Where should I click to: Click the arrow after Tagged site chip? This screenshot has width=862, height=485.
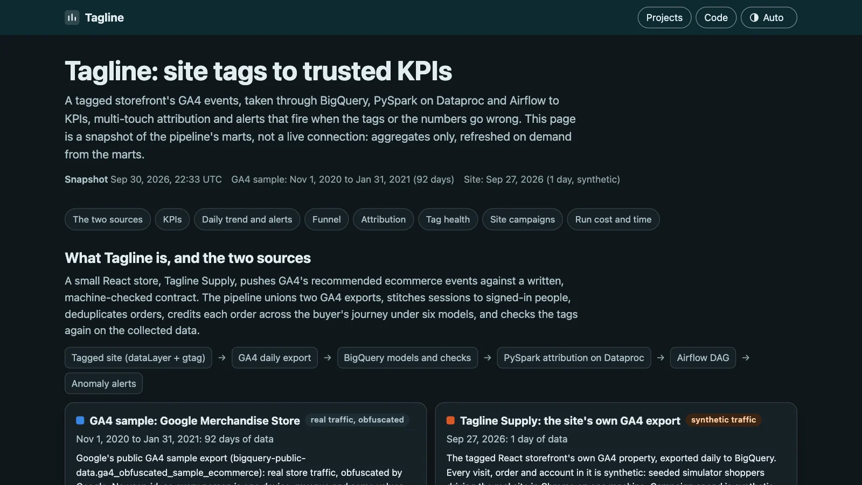click(x=222, y=358)
